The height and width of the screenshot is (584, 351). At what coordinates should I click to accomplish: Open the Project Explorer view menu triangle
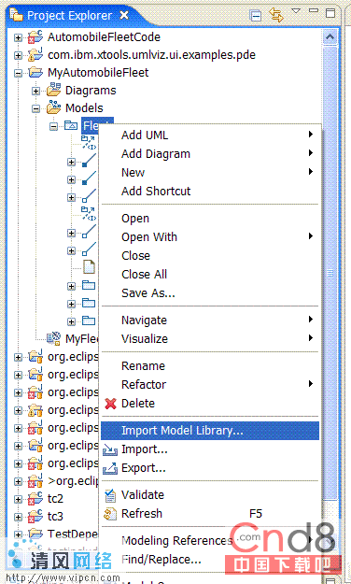coord(296,11)
